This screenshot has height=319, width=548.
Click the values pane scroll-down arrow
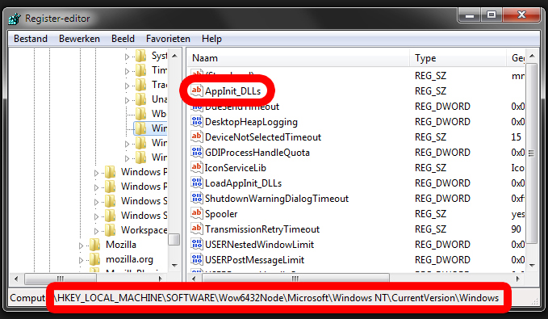(x=532, y=266)
